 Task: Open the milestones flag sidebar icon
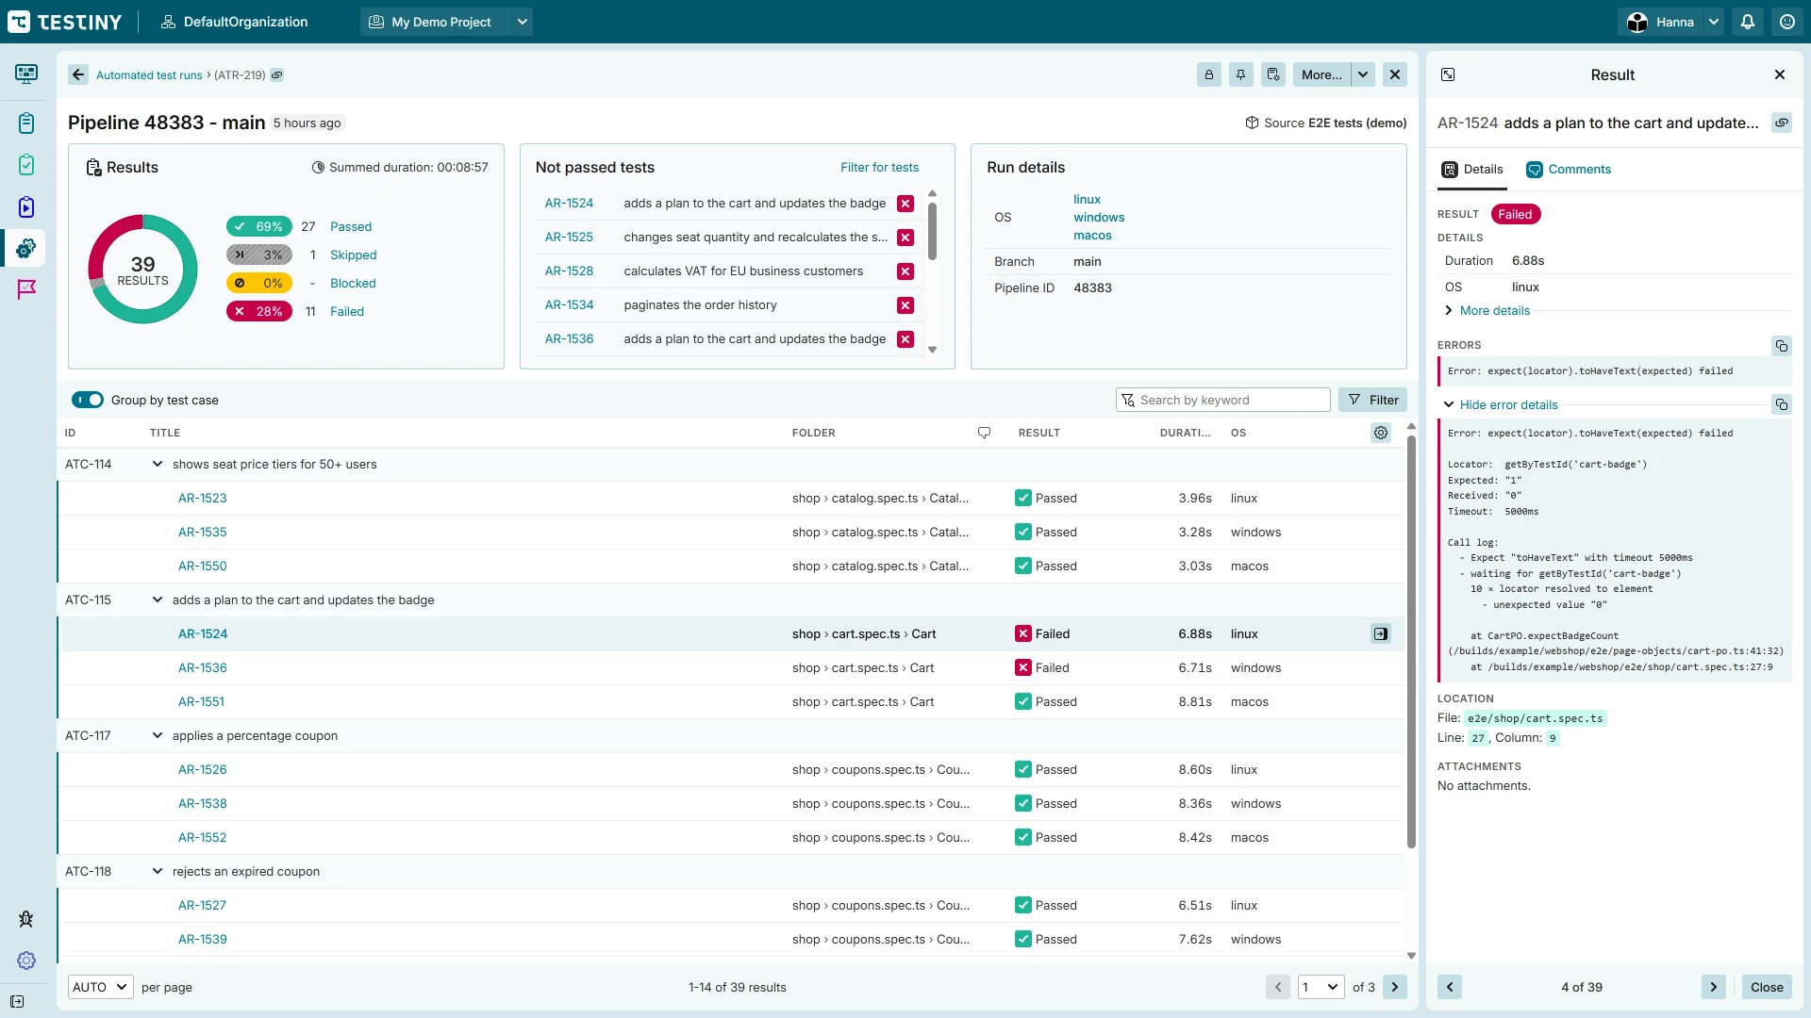pyautogui.click(x=26, y=289)
